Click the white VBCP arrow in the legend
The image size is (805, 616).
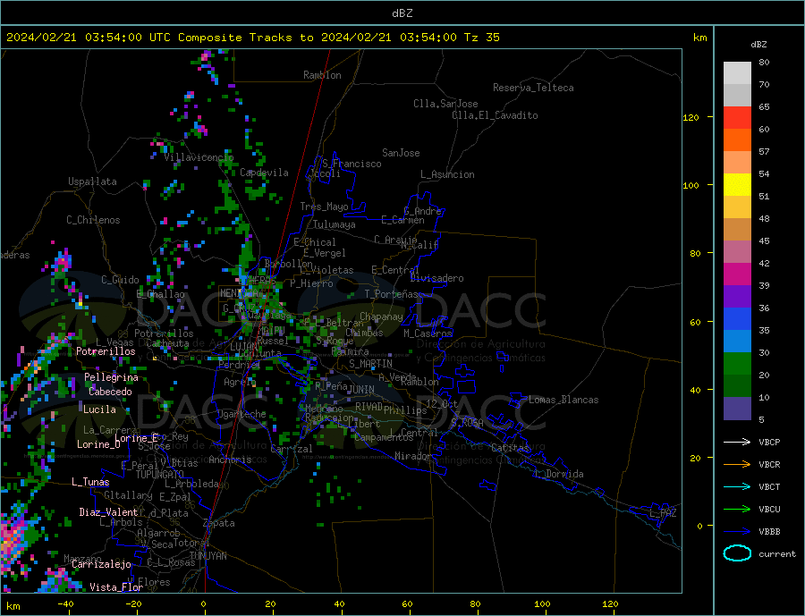[x=737, y=442]
